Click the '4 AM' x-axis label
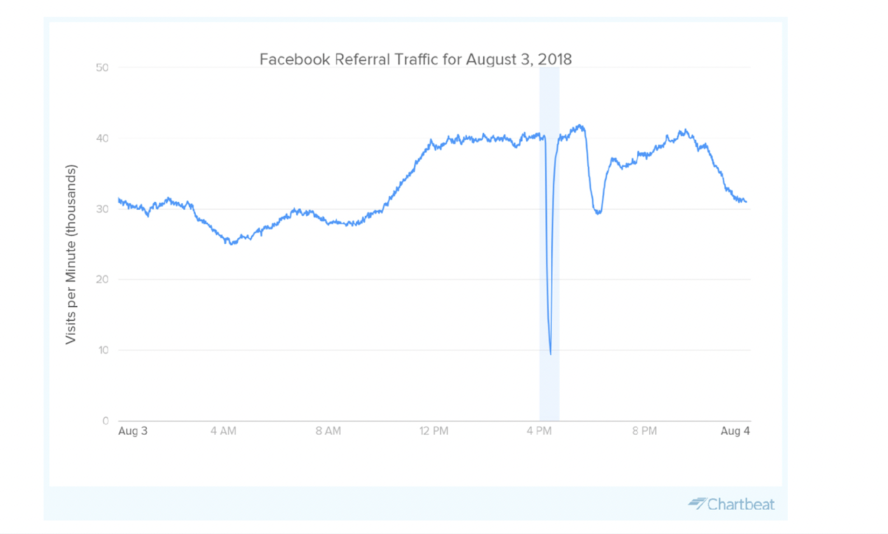The width and height of the screenshot is (888, 534). [223, 431]
